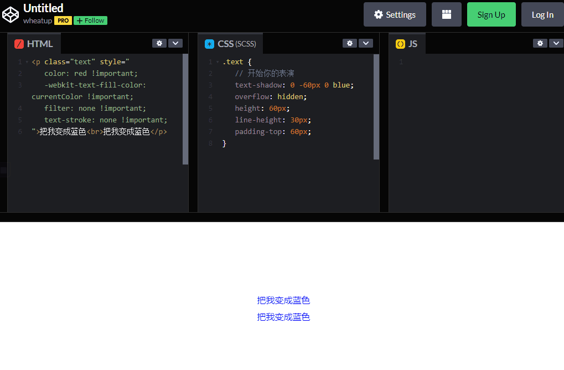The image size is (564, 370).
Task: Open the change view layout button
Action: 446,15
